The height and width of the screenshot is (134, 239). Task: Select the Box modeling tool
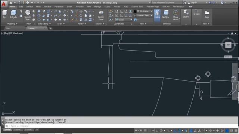click(5, 14)
